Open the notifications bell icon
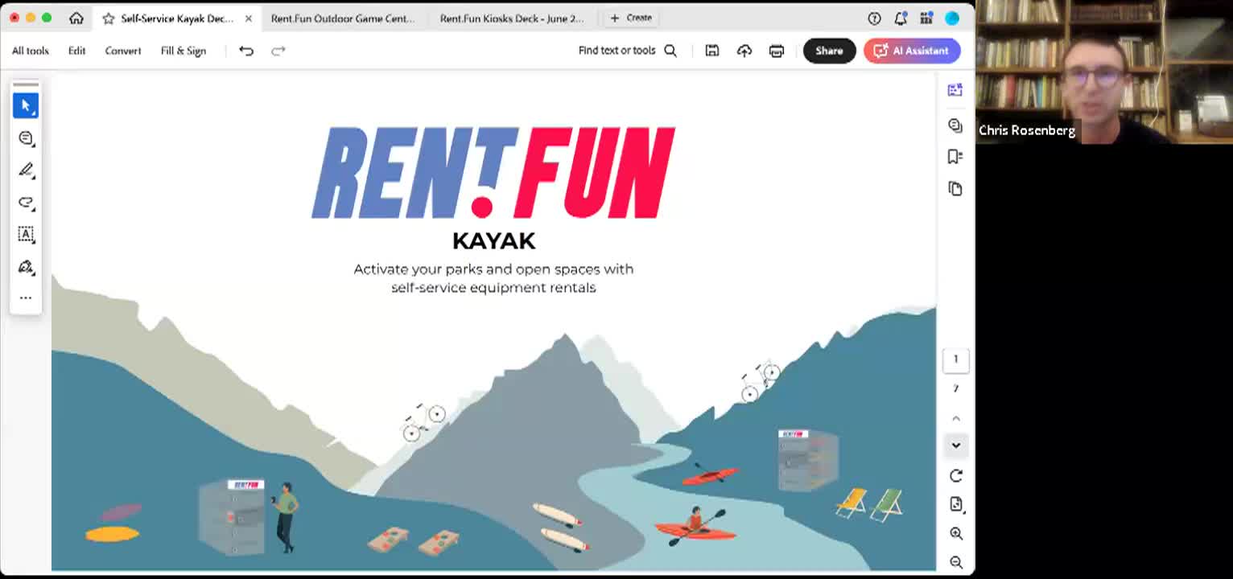The image size is (1233, 579). 901,18
